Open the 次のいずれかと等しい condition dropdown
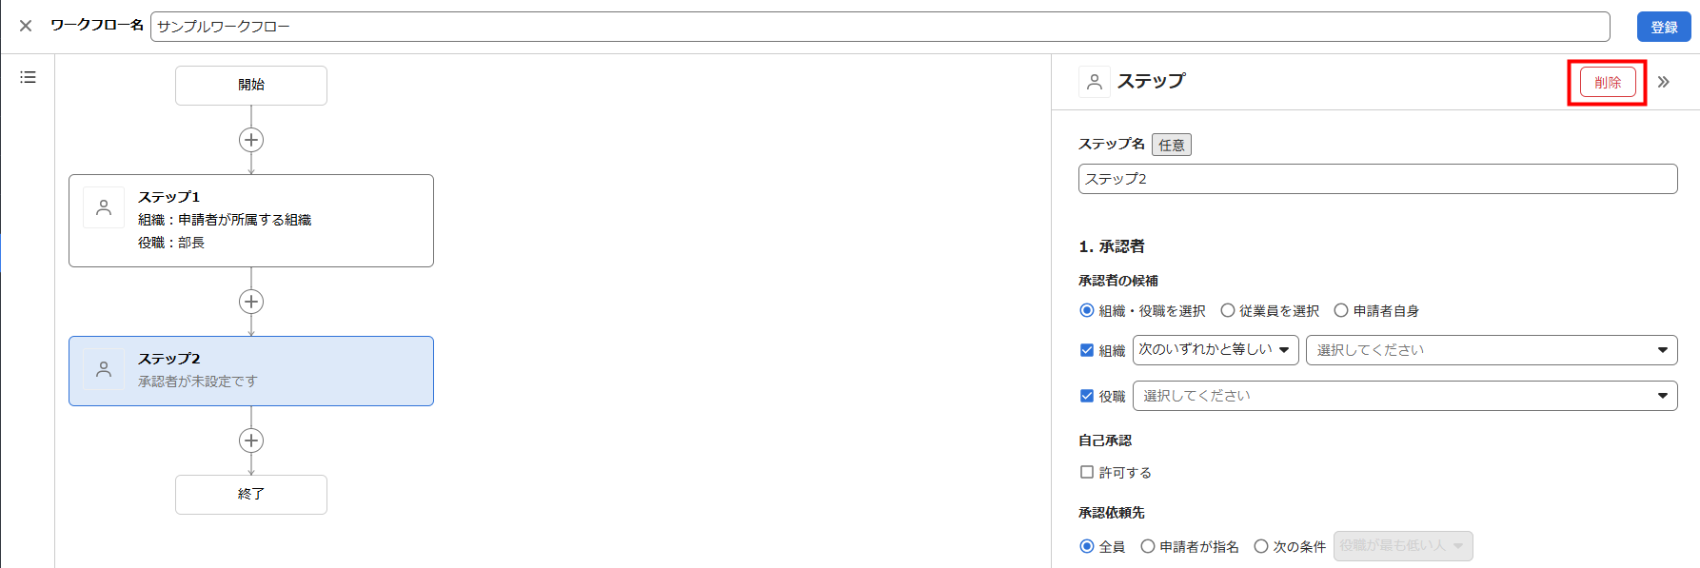The image size is (1700, 568). coord(1215,350)
